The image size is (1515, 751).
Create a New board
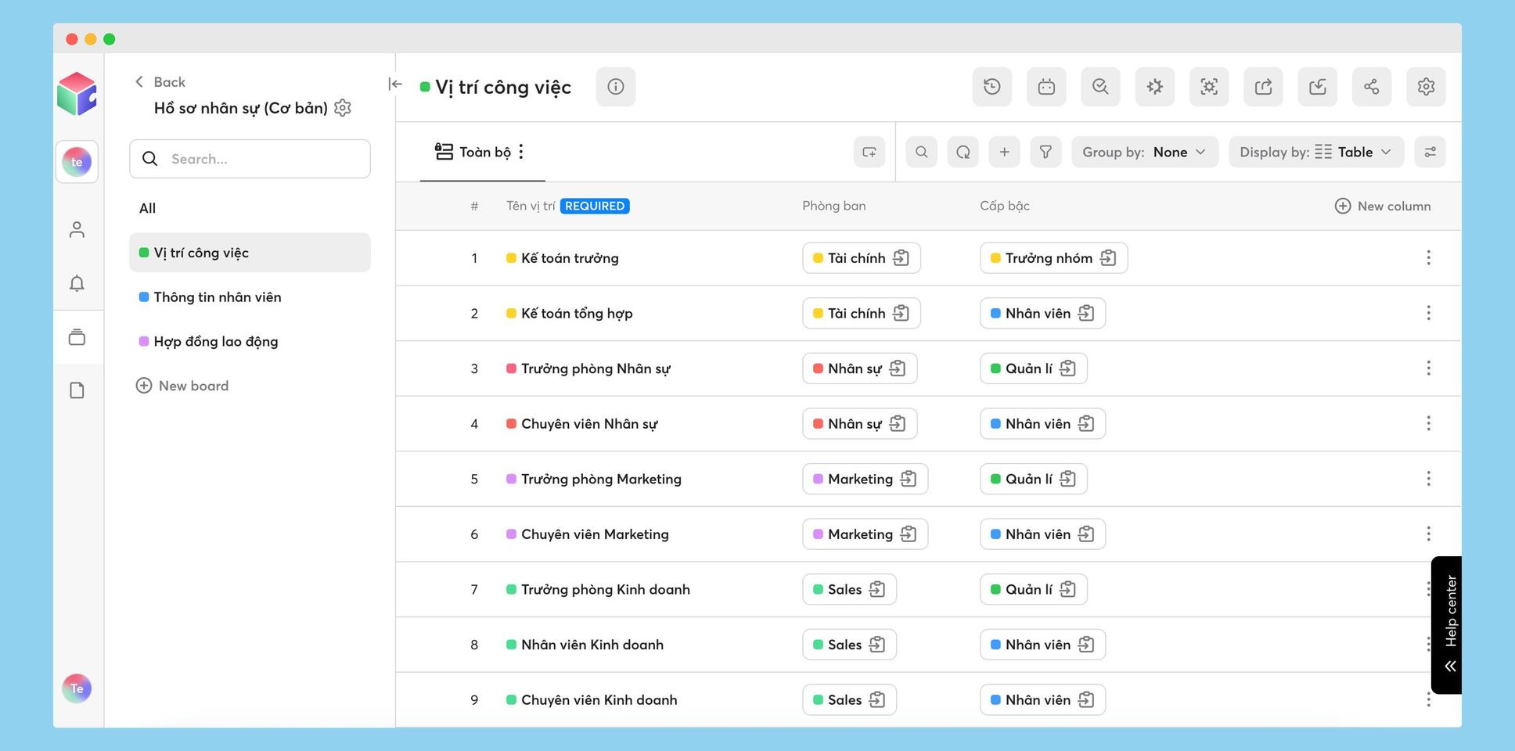[x=182, y=386]
